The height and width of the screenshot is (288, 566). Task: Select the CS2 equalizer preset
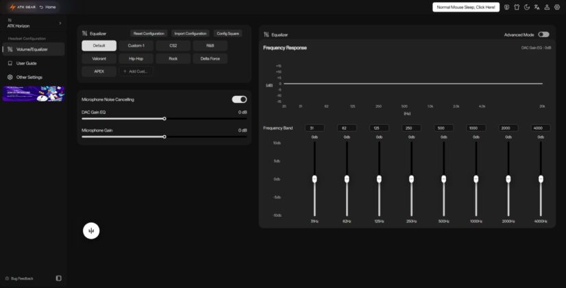[x=173, y=45]
